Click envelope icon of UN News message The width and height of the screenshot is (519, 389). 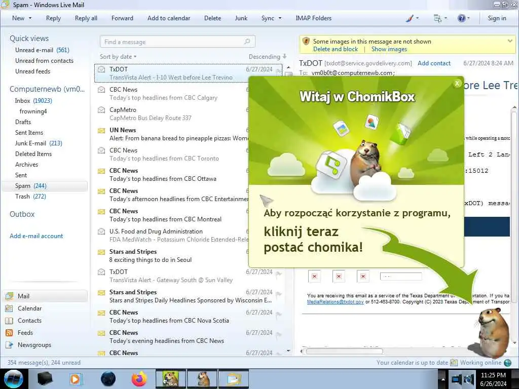[101, 130]
